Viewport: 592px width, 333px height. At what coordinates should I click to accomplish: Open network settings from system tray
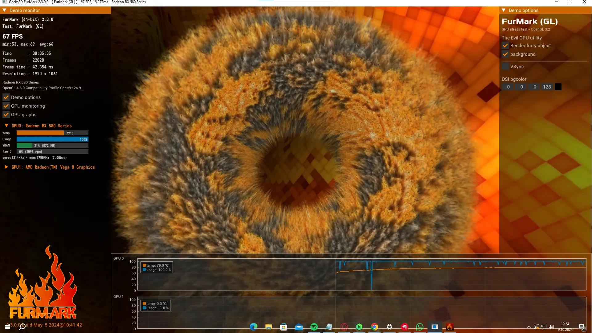[x=544, y=327]
